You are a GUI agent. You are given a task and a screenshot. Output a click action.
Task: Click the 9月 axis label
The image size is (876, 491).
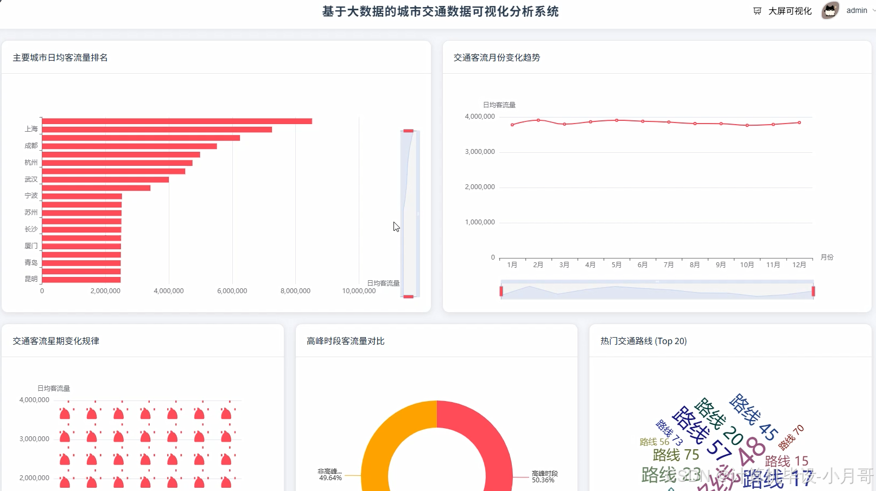(x=721, y=265)
